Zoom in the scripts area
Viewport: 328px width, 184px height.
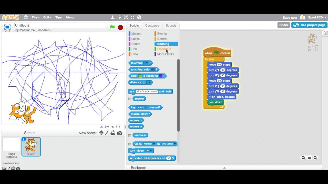click(315, 158)
